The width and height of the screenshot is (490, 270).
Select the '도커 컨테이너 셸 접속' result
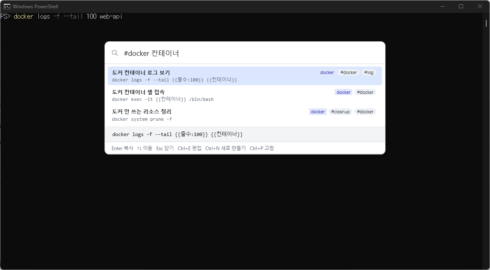pos(245,96)
